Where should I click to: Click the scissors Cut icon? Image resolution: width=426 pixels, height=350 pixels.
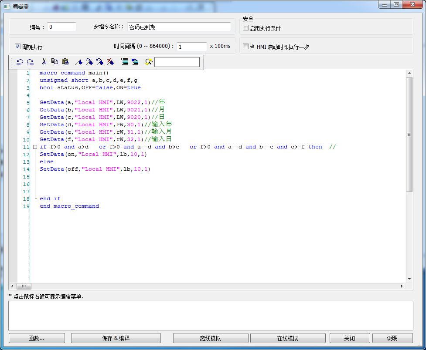click(44, 62)
